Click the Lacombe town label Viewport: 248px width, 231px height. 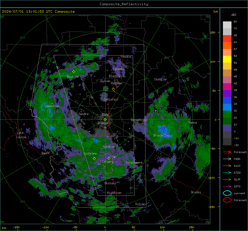coord(119,69)
